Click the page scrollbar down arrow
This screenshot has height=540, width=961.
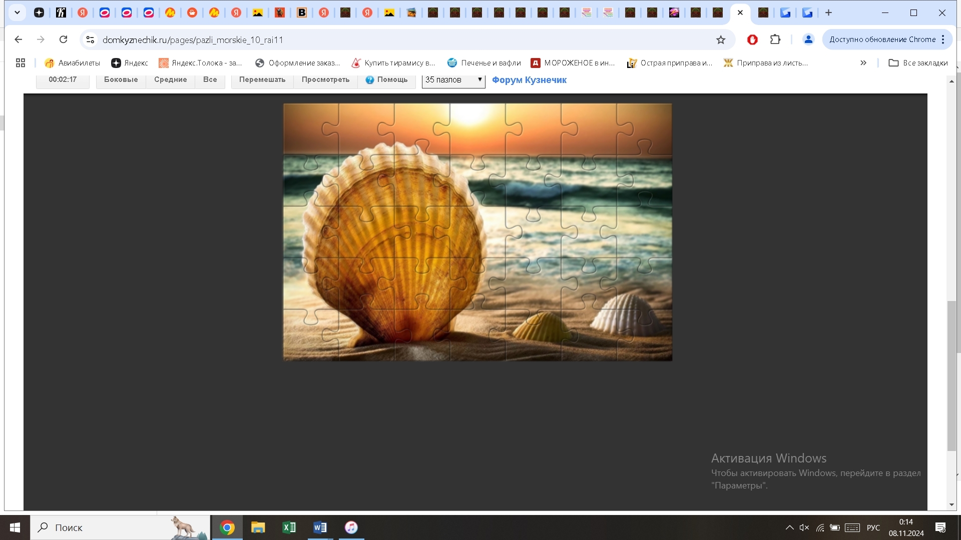(952, 504)
